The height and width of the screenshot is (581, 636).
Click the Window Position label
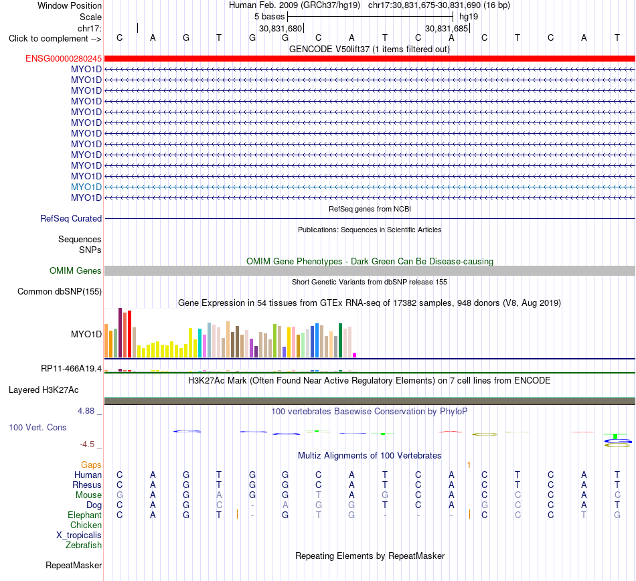(x=70, y=5)
